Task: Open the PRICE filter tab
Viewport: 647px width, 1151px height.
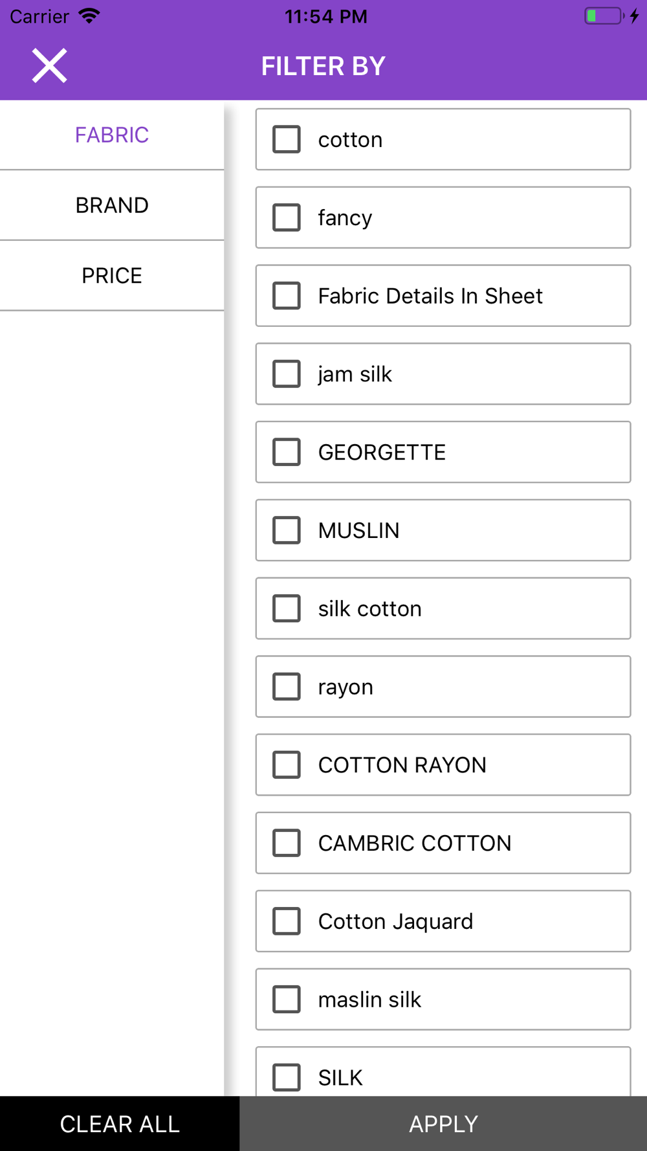Action: pos(112,276)
